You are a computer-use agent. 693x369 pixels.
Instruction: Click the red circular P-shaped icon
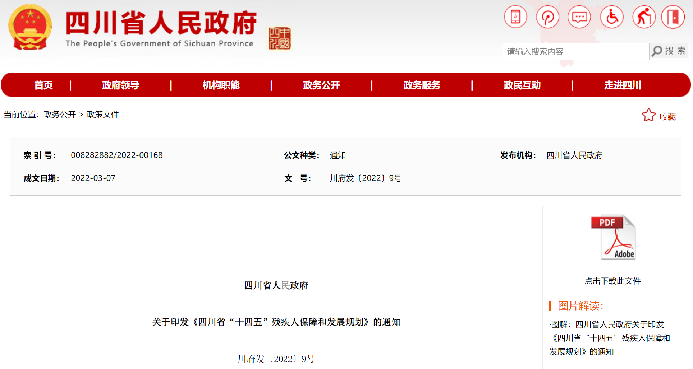(547, 17)
